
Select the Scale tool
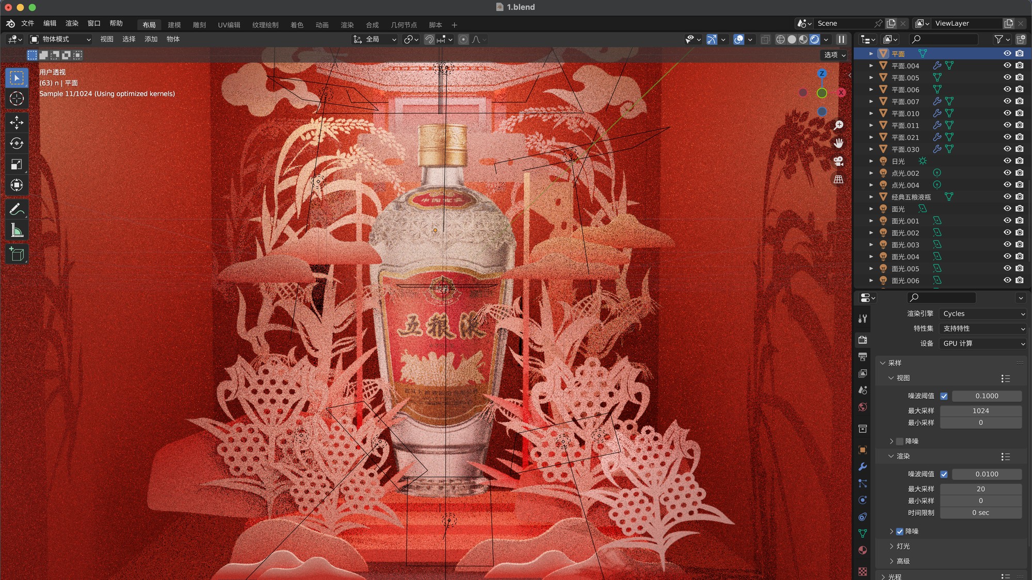[17, 164]
